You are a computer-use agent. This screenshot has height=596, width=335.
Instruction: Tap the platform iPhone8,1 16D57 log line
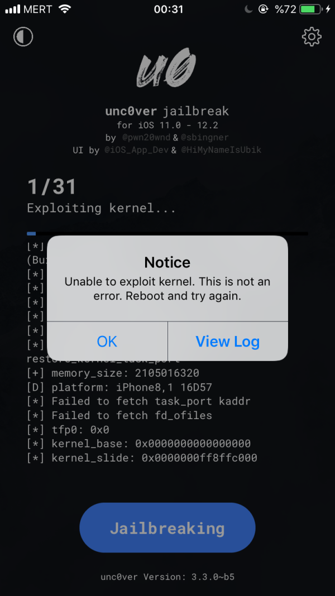click(x=119, y=387)
